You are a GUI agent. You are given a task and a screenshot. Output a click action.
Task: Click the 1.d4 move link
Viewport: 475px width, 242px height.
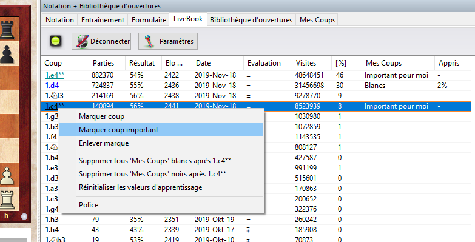tap(52, 86)
